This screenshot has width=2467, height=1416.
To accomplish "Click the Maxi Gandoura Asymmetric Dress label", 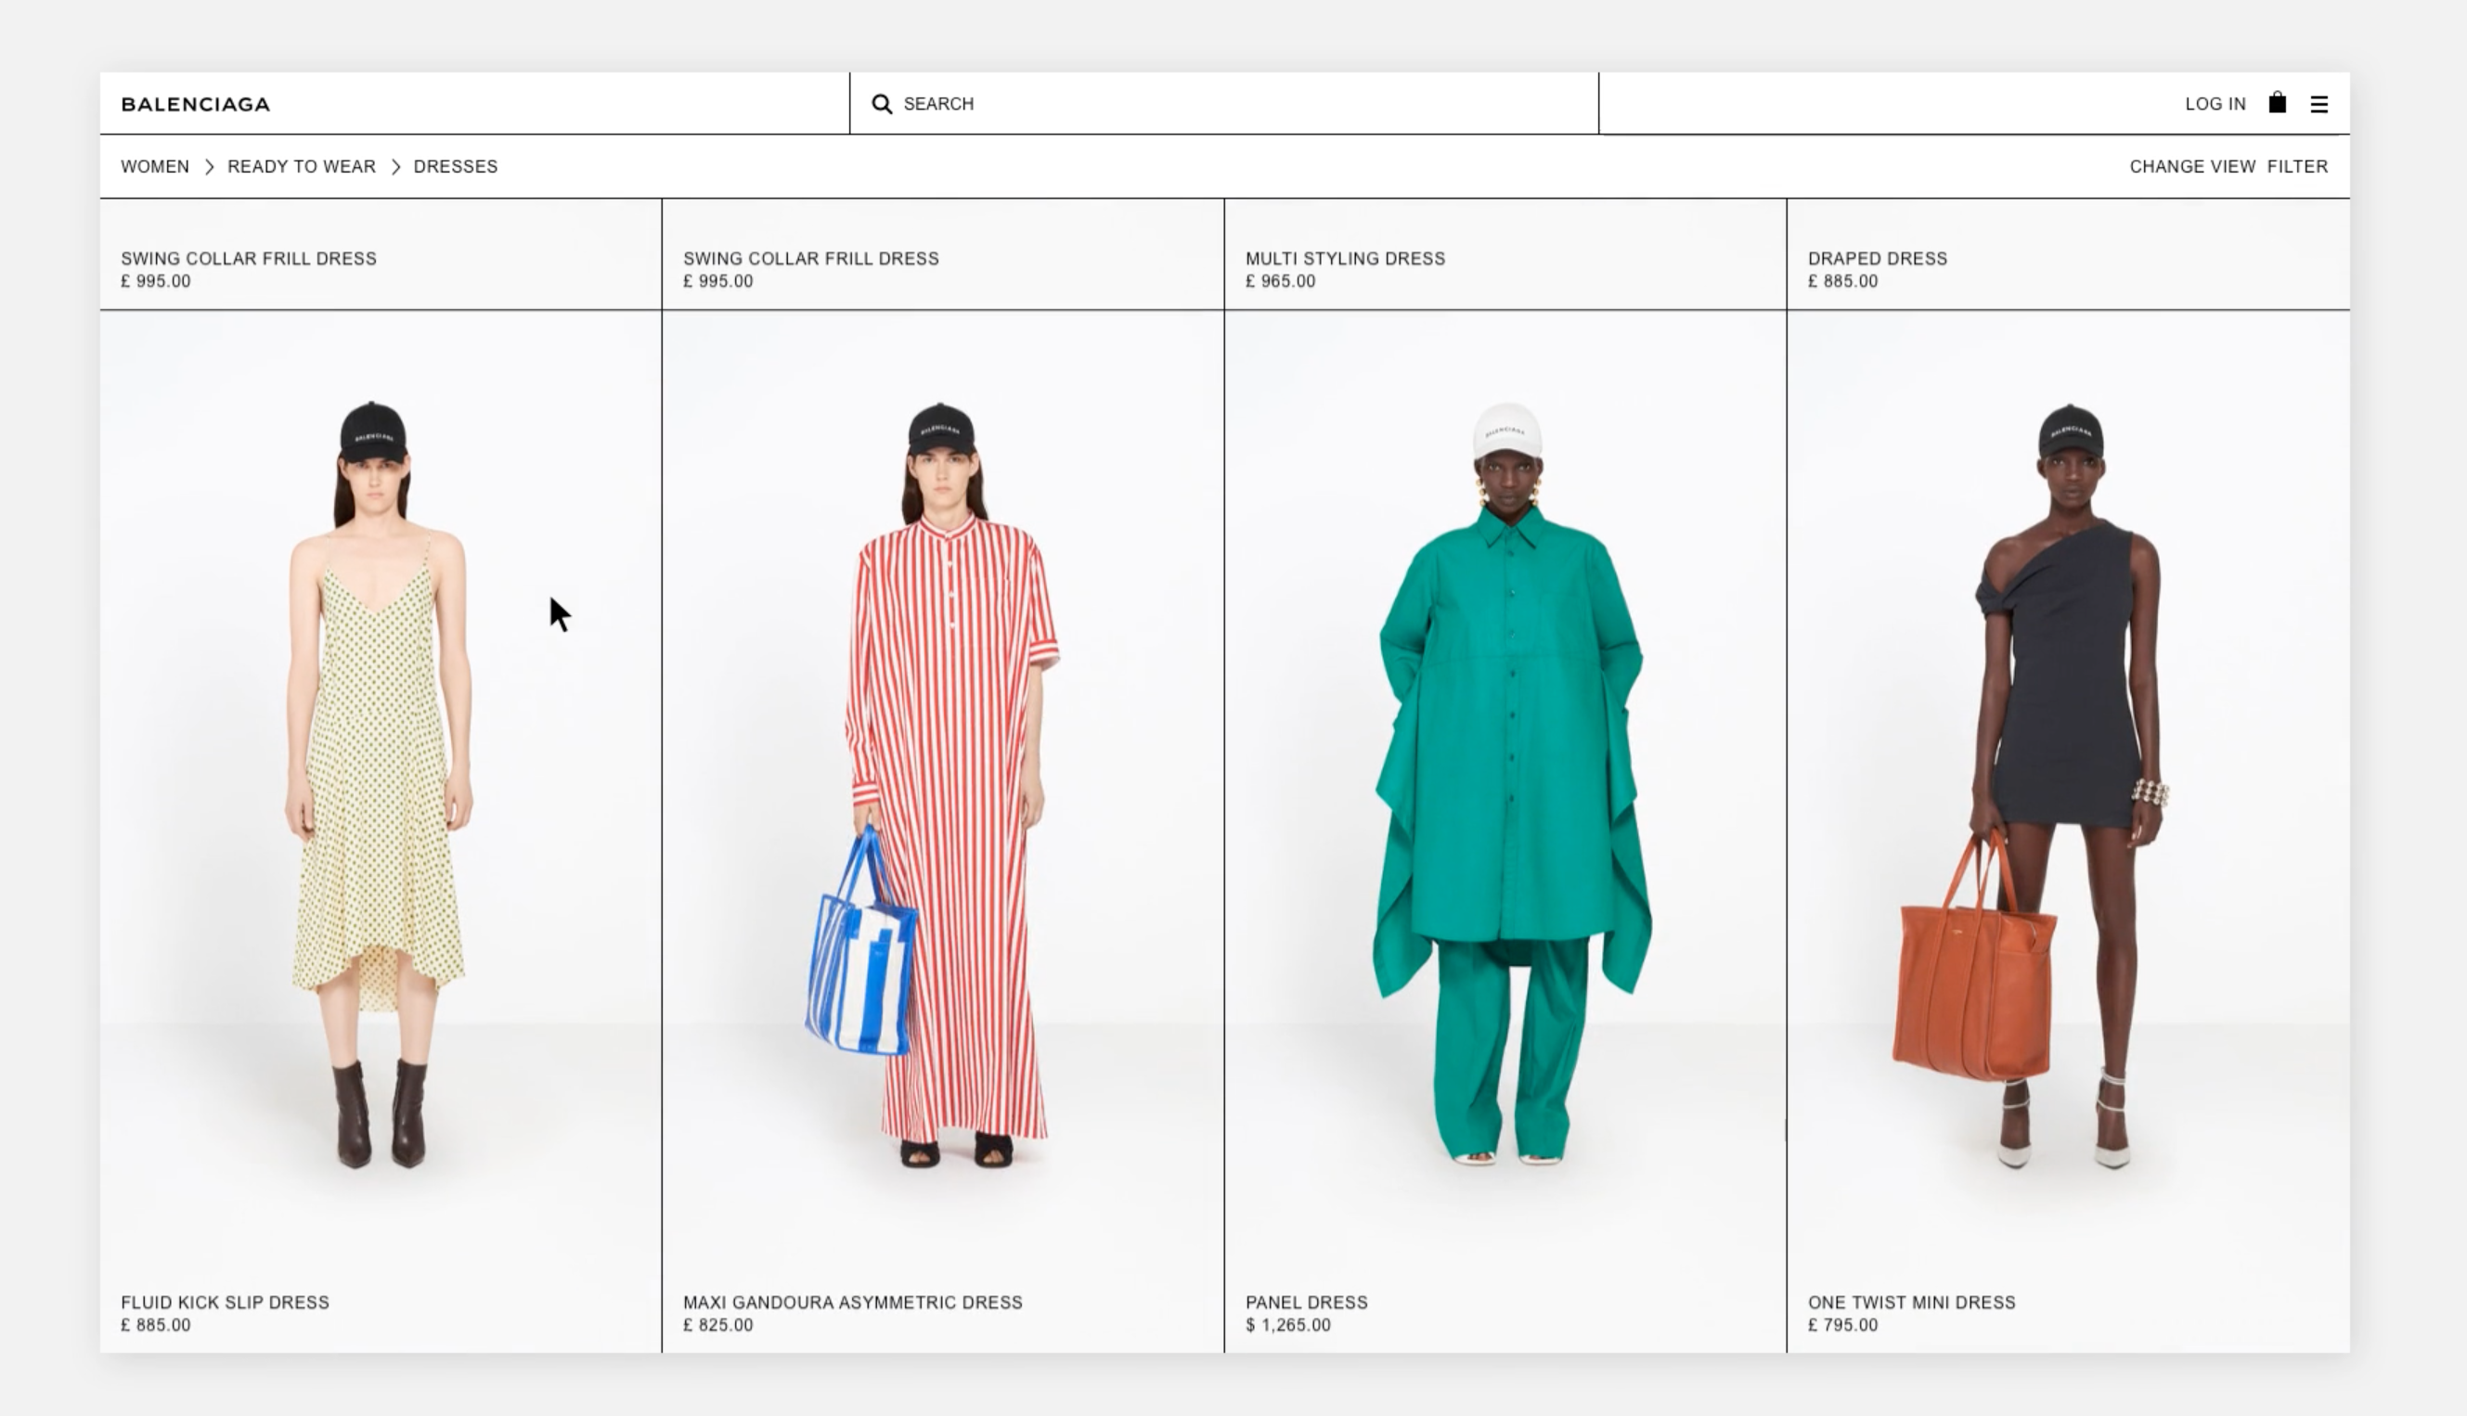I will 852,1302.
